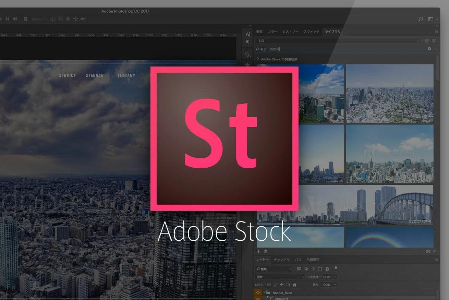Toggle lock position
This screenshot has width=449, height=300.
(282, 285)
